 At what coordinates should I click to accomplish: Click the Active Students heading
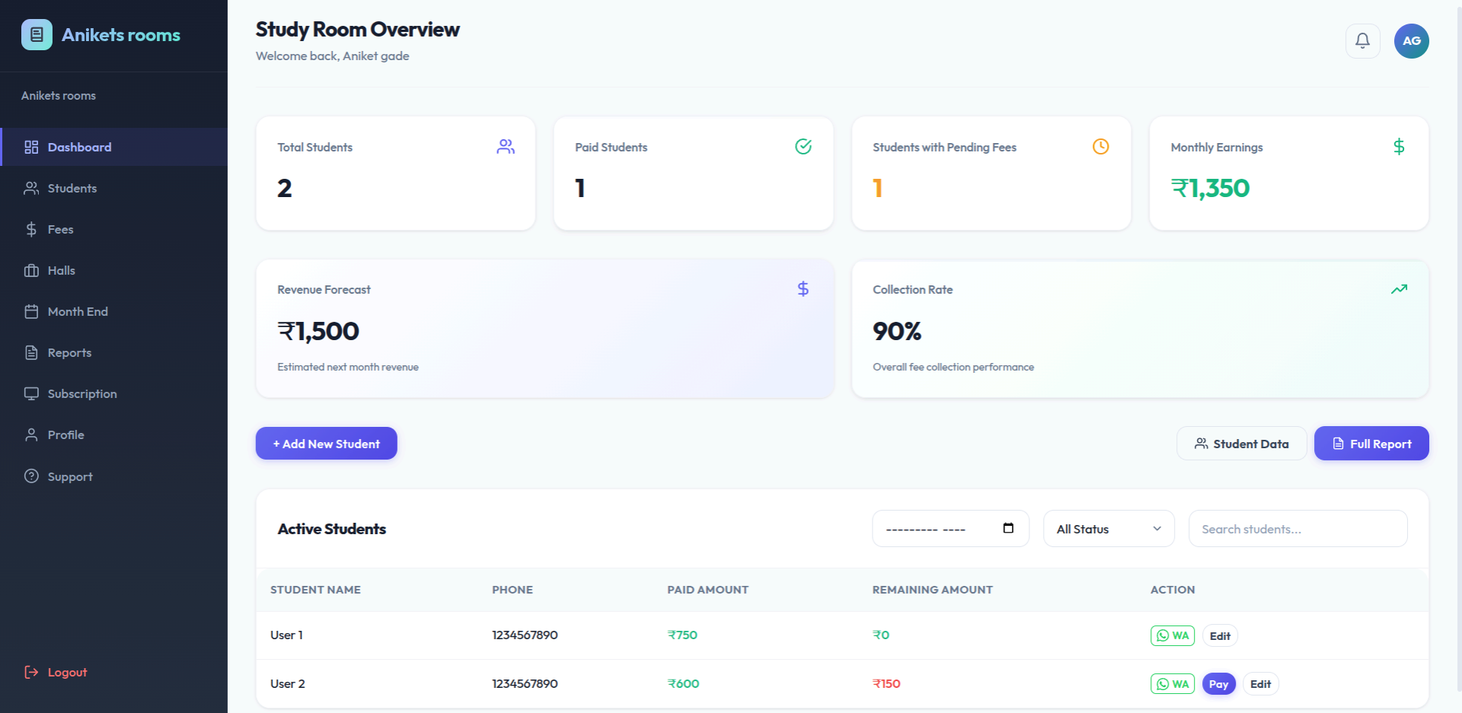pyautogui.click(x=332, y=529)
